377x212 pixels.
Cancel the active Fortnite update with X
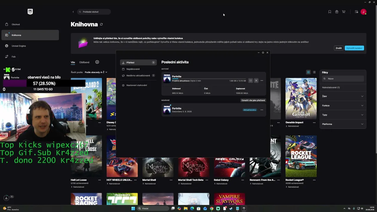(256, 81)
